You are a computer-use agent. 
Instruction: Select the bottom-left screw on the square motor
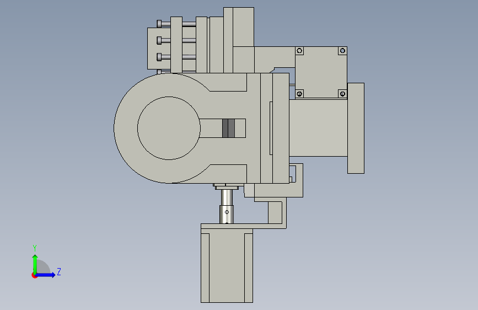pos(299,94)
